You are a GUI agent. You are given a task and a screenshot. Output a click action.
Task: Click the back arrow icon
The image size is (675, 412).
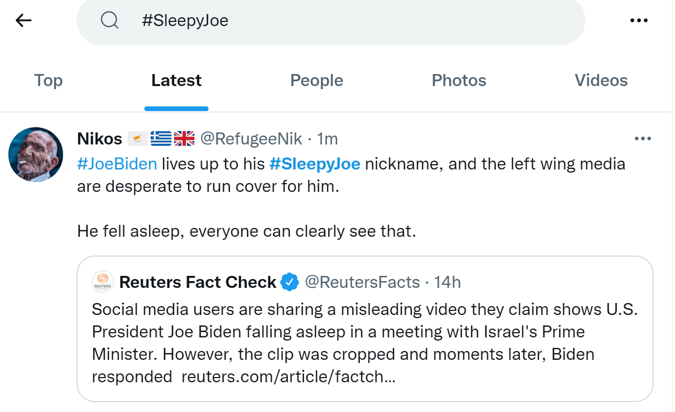(x=23, y=20)
